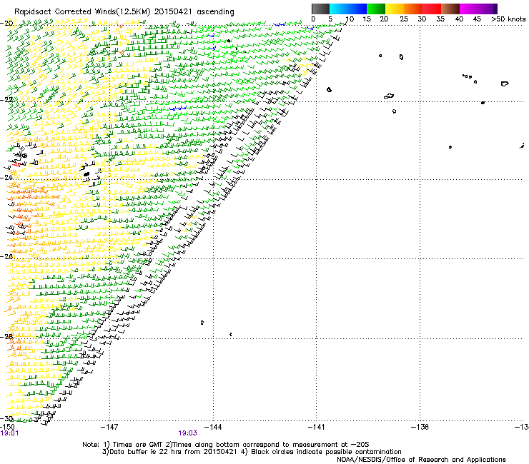Click the blue wind barbs near latitude -22

tap(178, 109)
